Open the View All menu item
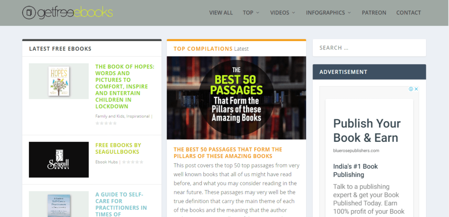This screenshot has height=217, width=449. point(221,13)
